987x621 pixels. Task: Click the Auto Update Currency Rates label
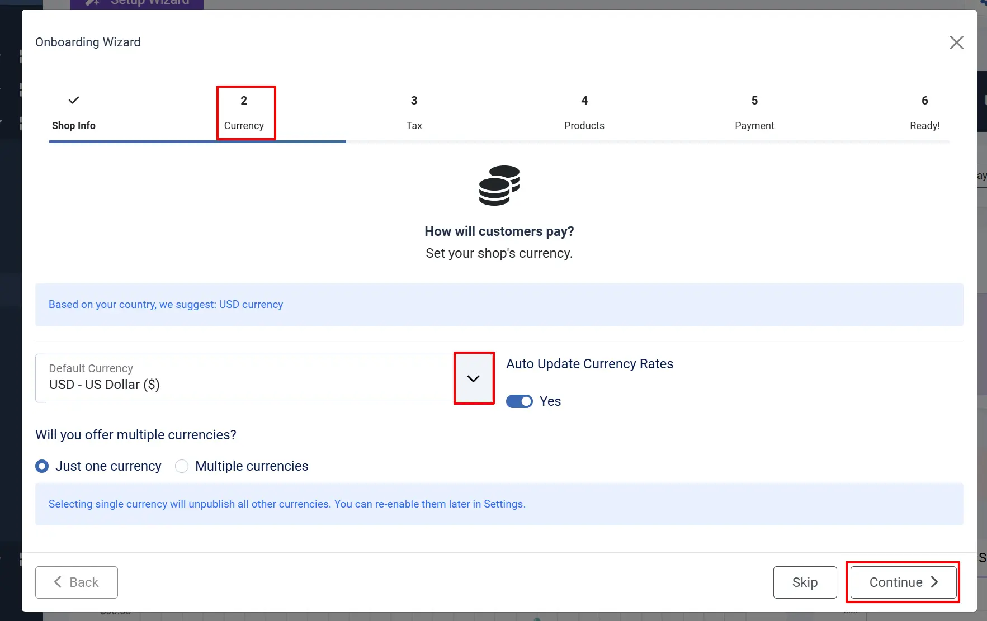click(x=589, y=364)
